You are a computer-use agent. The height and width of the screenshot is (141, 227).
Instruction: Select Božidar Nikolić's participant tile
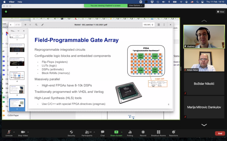pos(204,83)
